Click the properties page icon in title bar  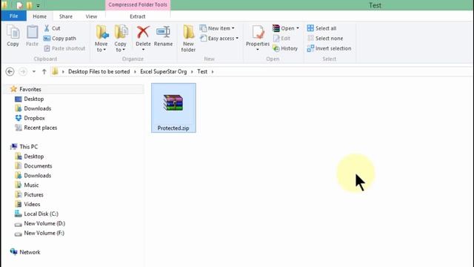(x=20, y=5)
